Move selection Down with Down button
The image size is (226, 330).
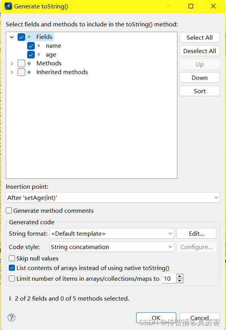point(200,78)
